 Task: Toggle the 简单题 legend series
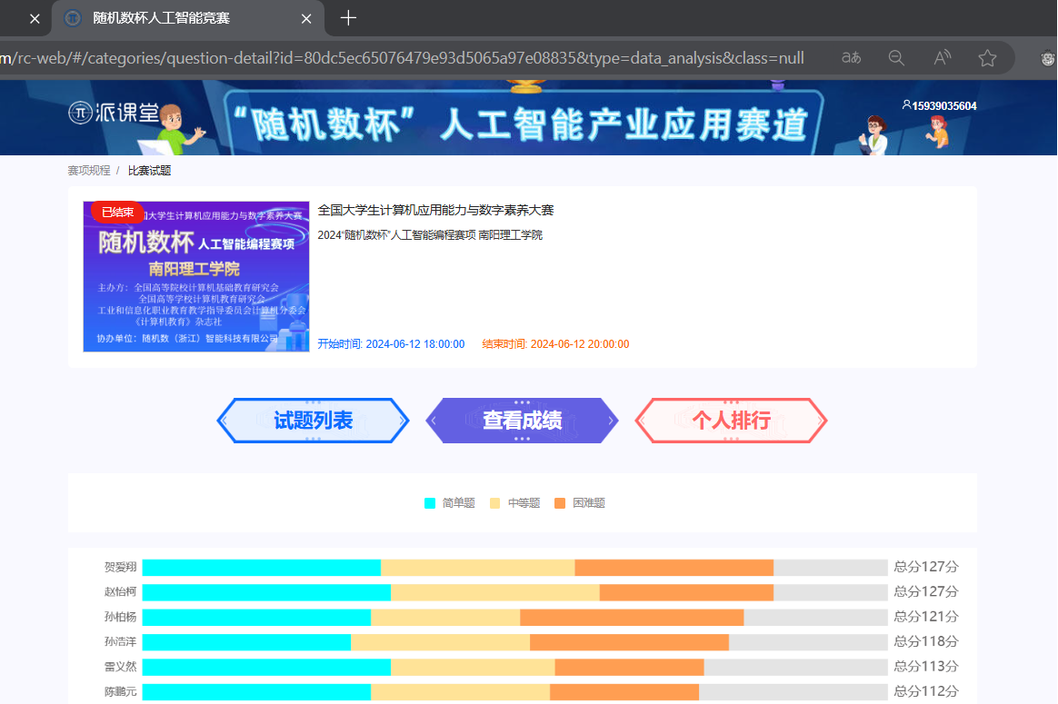(450, 503)
